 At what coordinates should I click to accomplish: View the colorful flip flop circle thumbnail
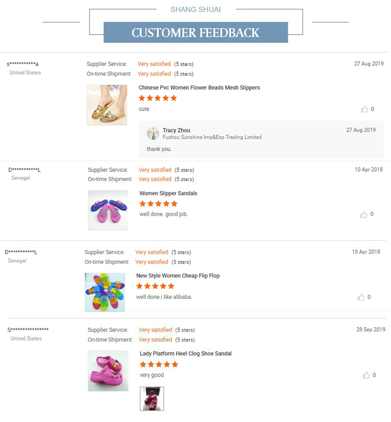105,293
